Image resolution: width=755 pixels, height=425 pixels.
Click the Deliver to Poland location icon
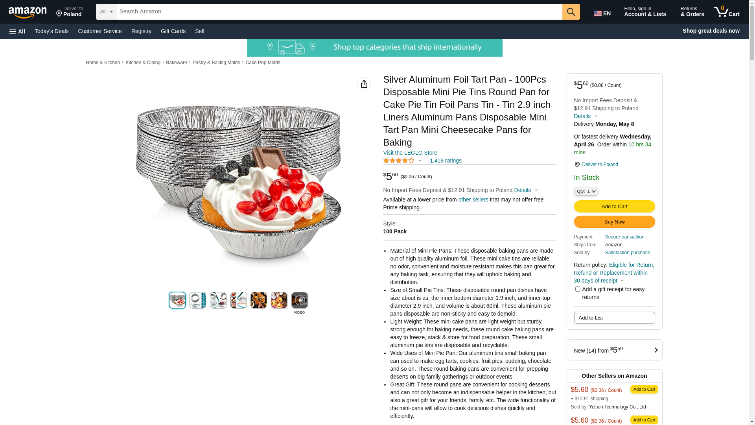tap(577, 164)
